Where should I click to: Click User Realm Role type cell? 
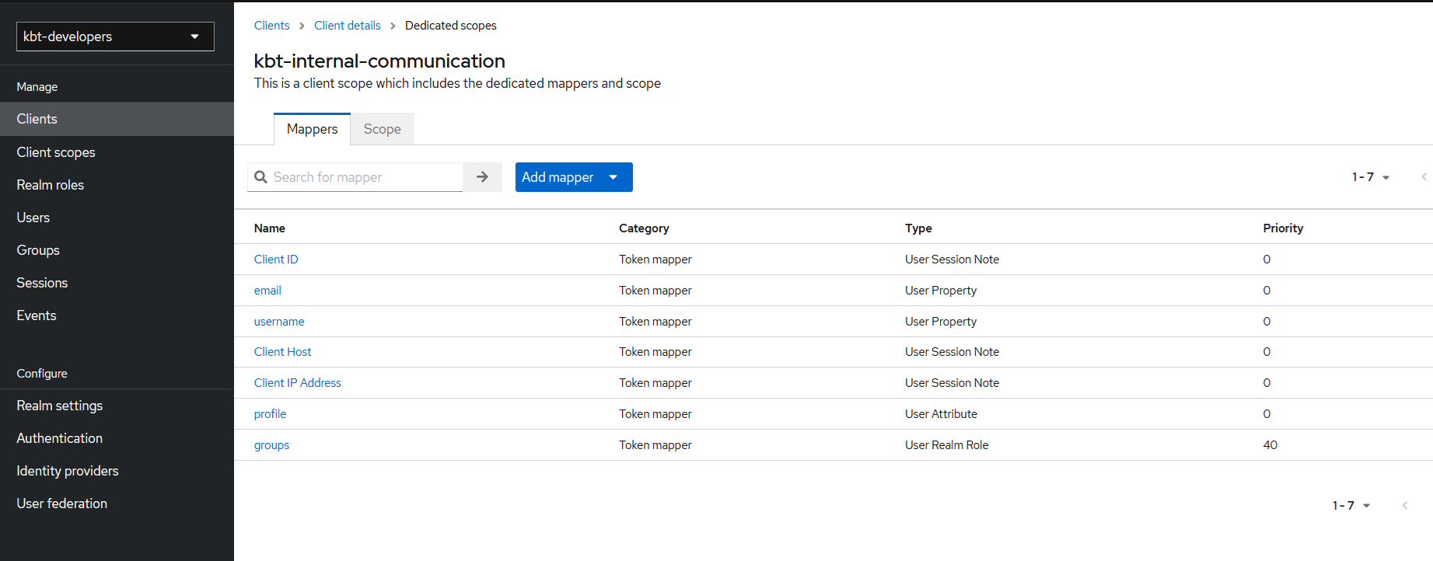coord(947,445)
